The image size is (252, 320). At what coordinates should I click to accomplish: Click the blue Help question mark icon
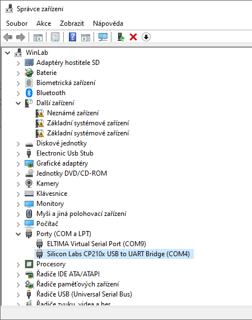coord(72,37)
